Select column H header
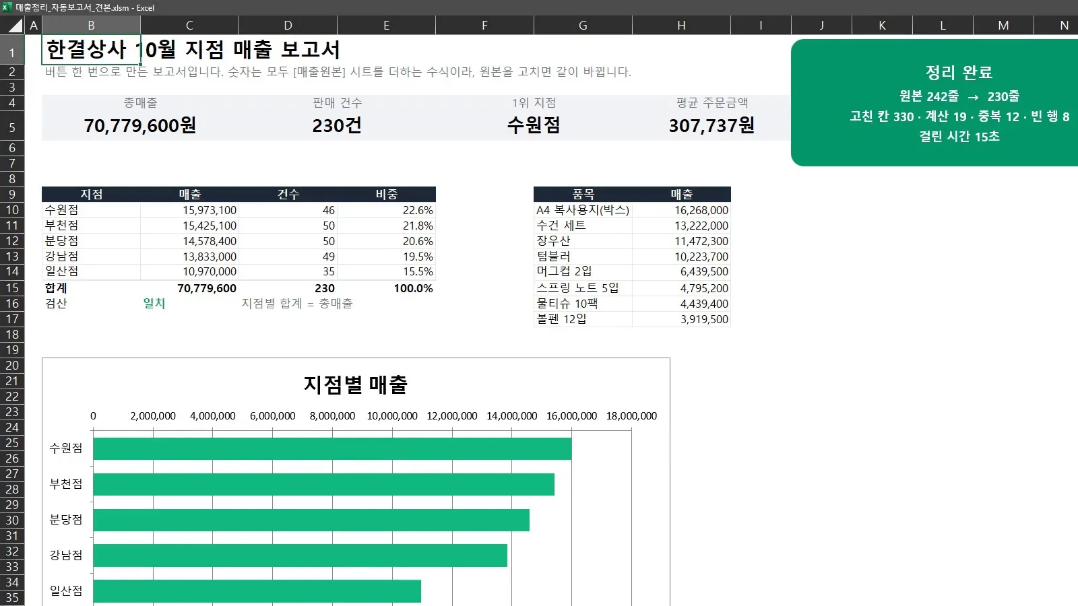Viewport: 1078px width, 606px height. click(681, 26)
